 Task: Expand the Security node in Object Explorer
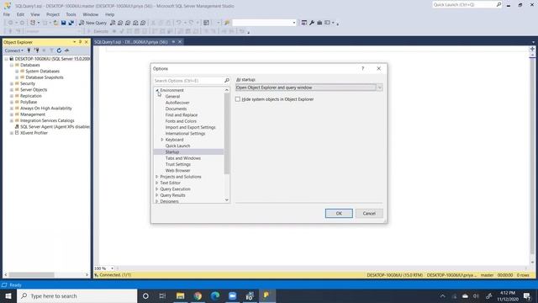coord(11,83)
